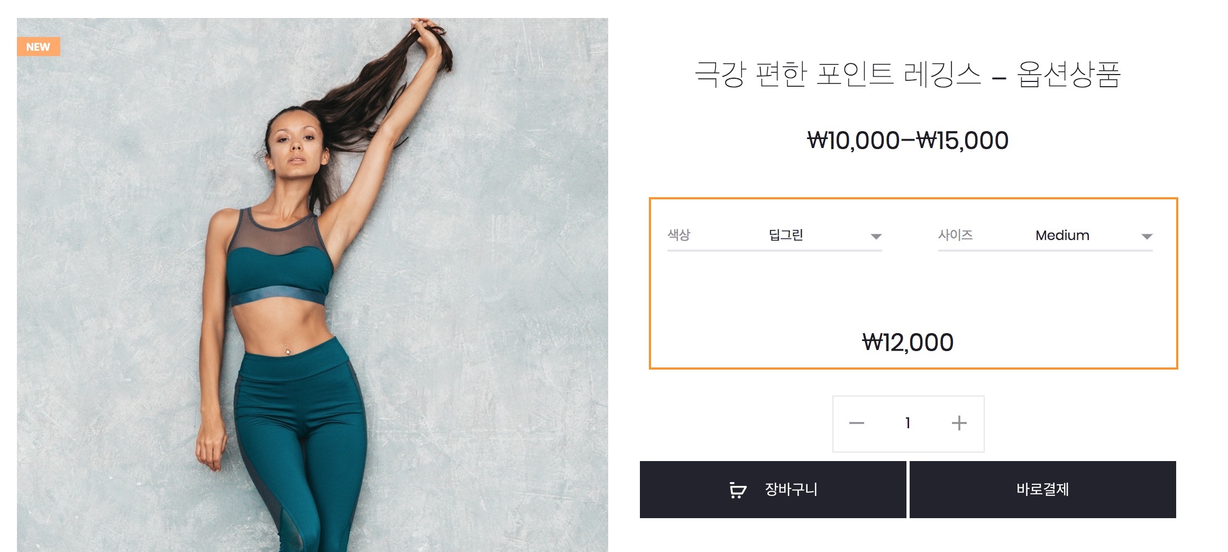
Task: Click the selected option price ₩12,000
Action: pyautogui.click(x=908, y=343)
